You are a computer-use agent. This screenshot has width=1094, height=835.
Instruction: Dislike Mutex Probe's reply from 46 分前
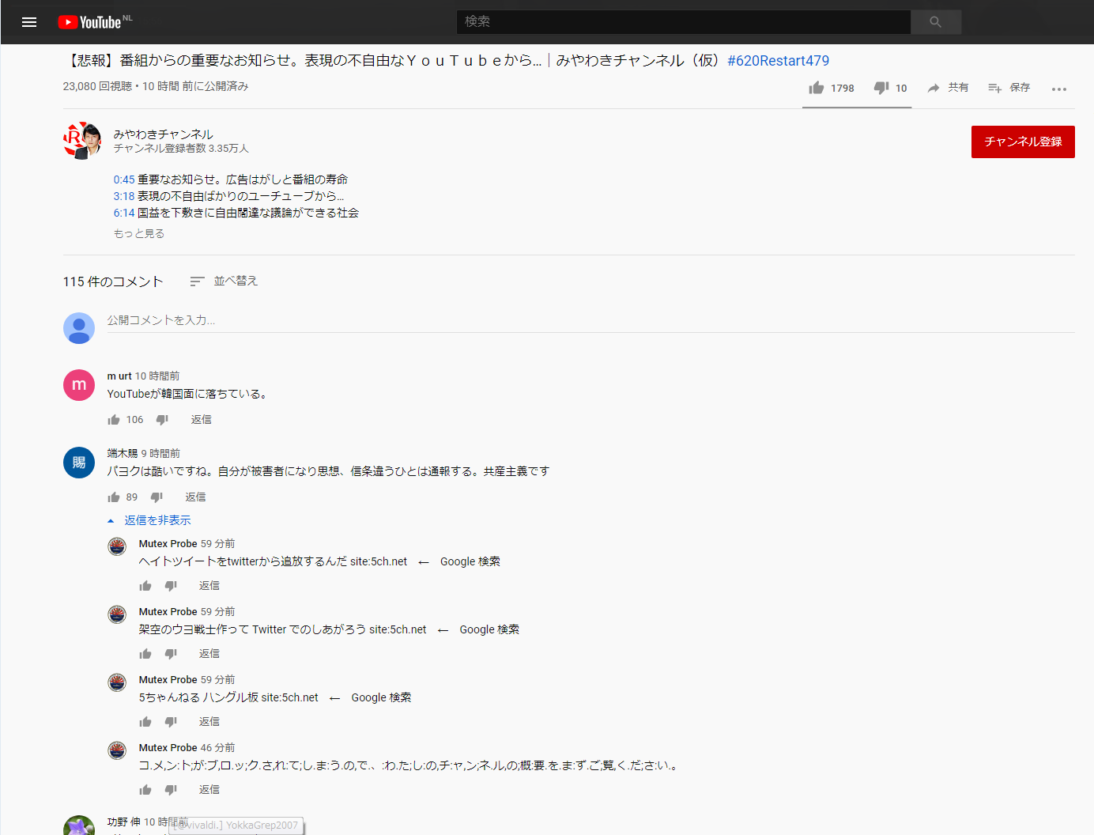(171, 790)
